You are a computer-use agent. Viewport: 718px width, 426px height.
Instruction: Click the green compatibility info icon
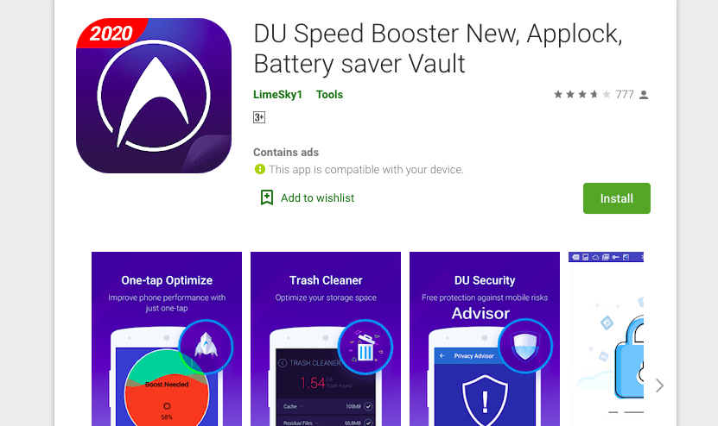click(259, 169)
